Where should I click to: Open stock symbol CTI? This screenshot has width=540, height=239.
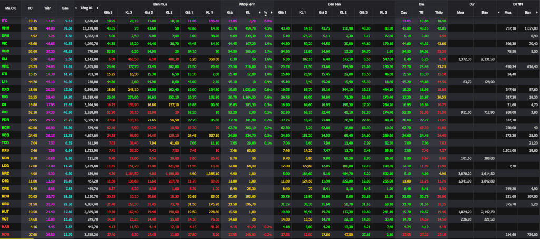pyautogui.click(x=4, y=74)
